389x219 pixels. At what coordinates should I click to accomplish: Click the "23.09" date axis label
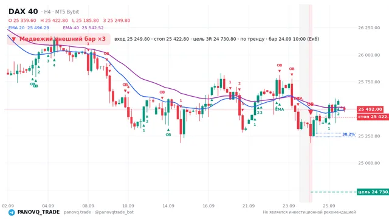pyautogui.click(x=289, y=206)
